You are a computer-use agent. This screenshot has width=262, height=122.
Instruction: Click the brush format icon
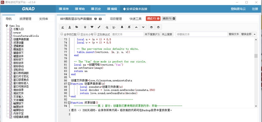[99, 27]
